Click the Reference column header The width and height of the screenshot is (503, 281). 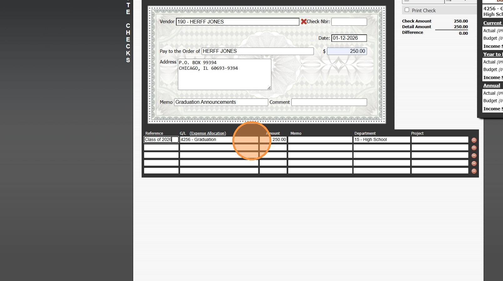click(154, 133)
